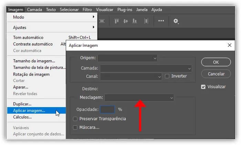The image size is (241, 145).
Task: Click the distribute horizontally icon
Action: [146, 21]
